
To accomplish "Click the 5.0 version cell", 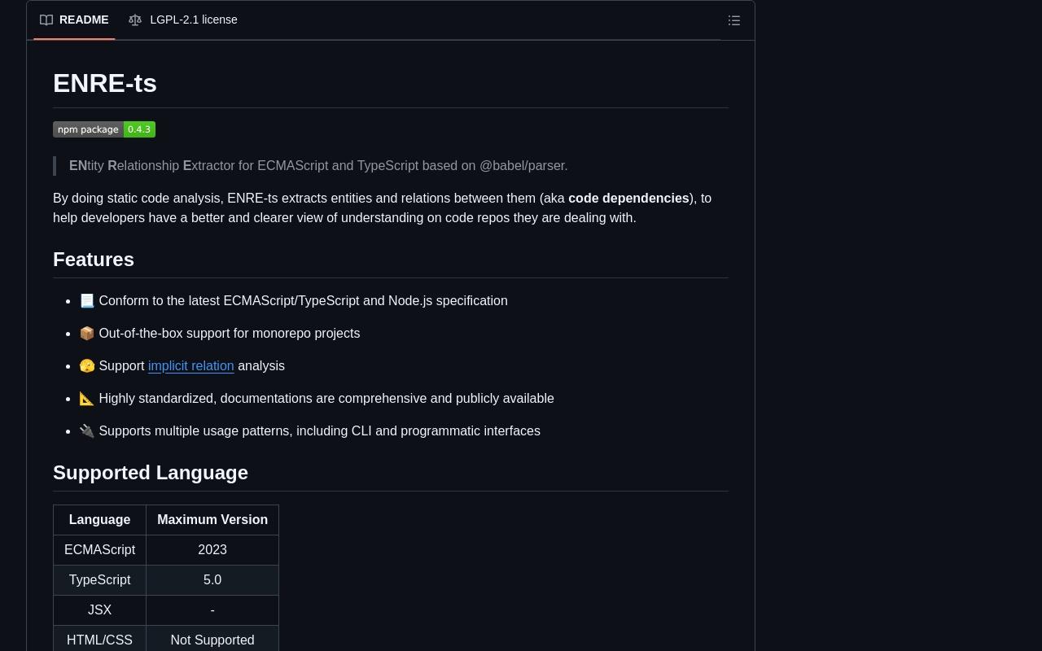I will pos(212,580).
